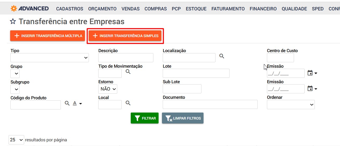Click the Limpar Filtros button
The image size is (340, 146).
pos(183,118)
